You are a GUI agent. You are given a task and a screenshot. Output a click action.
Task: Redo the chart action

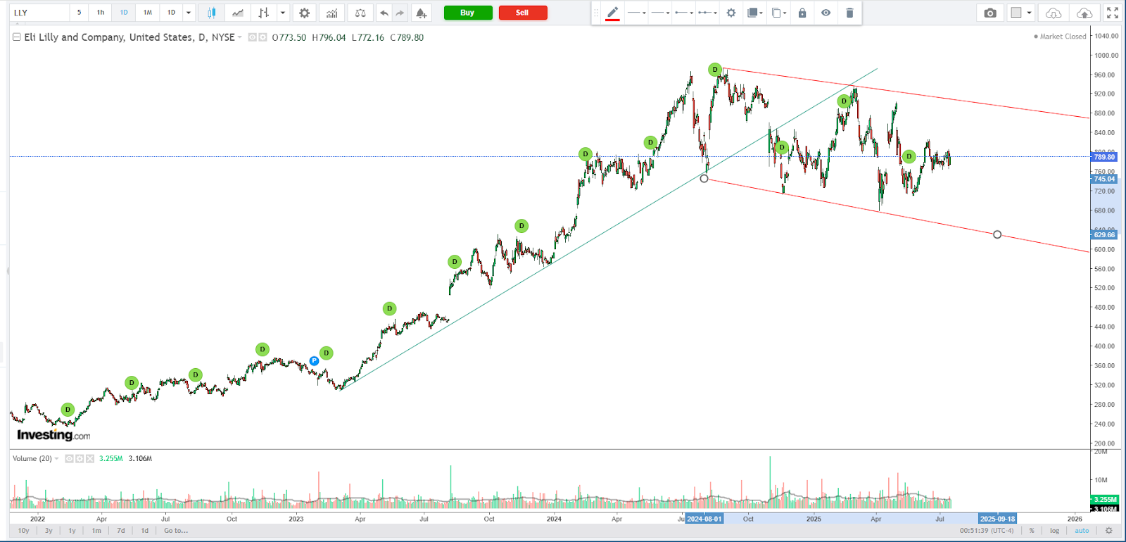click(400, 13)
